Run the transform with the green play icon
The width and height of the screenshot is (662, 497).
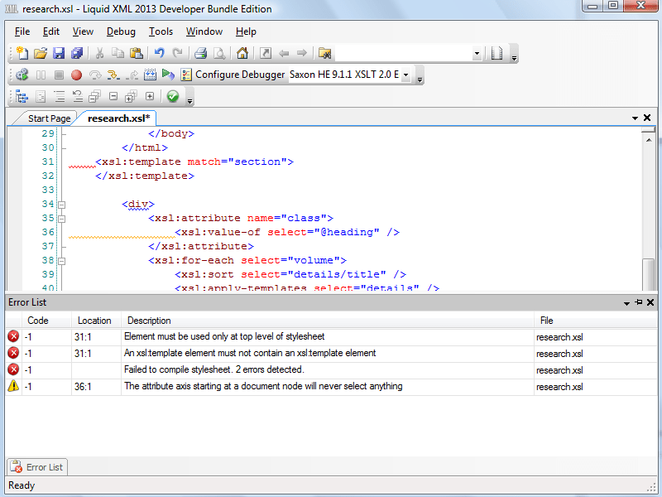pyautogui.click(x=168, y=75)
